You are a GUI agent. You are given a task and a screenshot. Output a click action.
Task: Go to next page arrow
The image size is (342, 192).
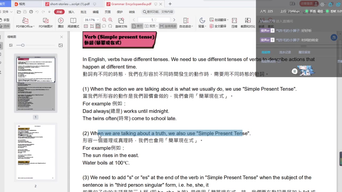point(174,20)
